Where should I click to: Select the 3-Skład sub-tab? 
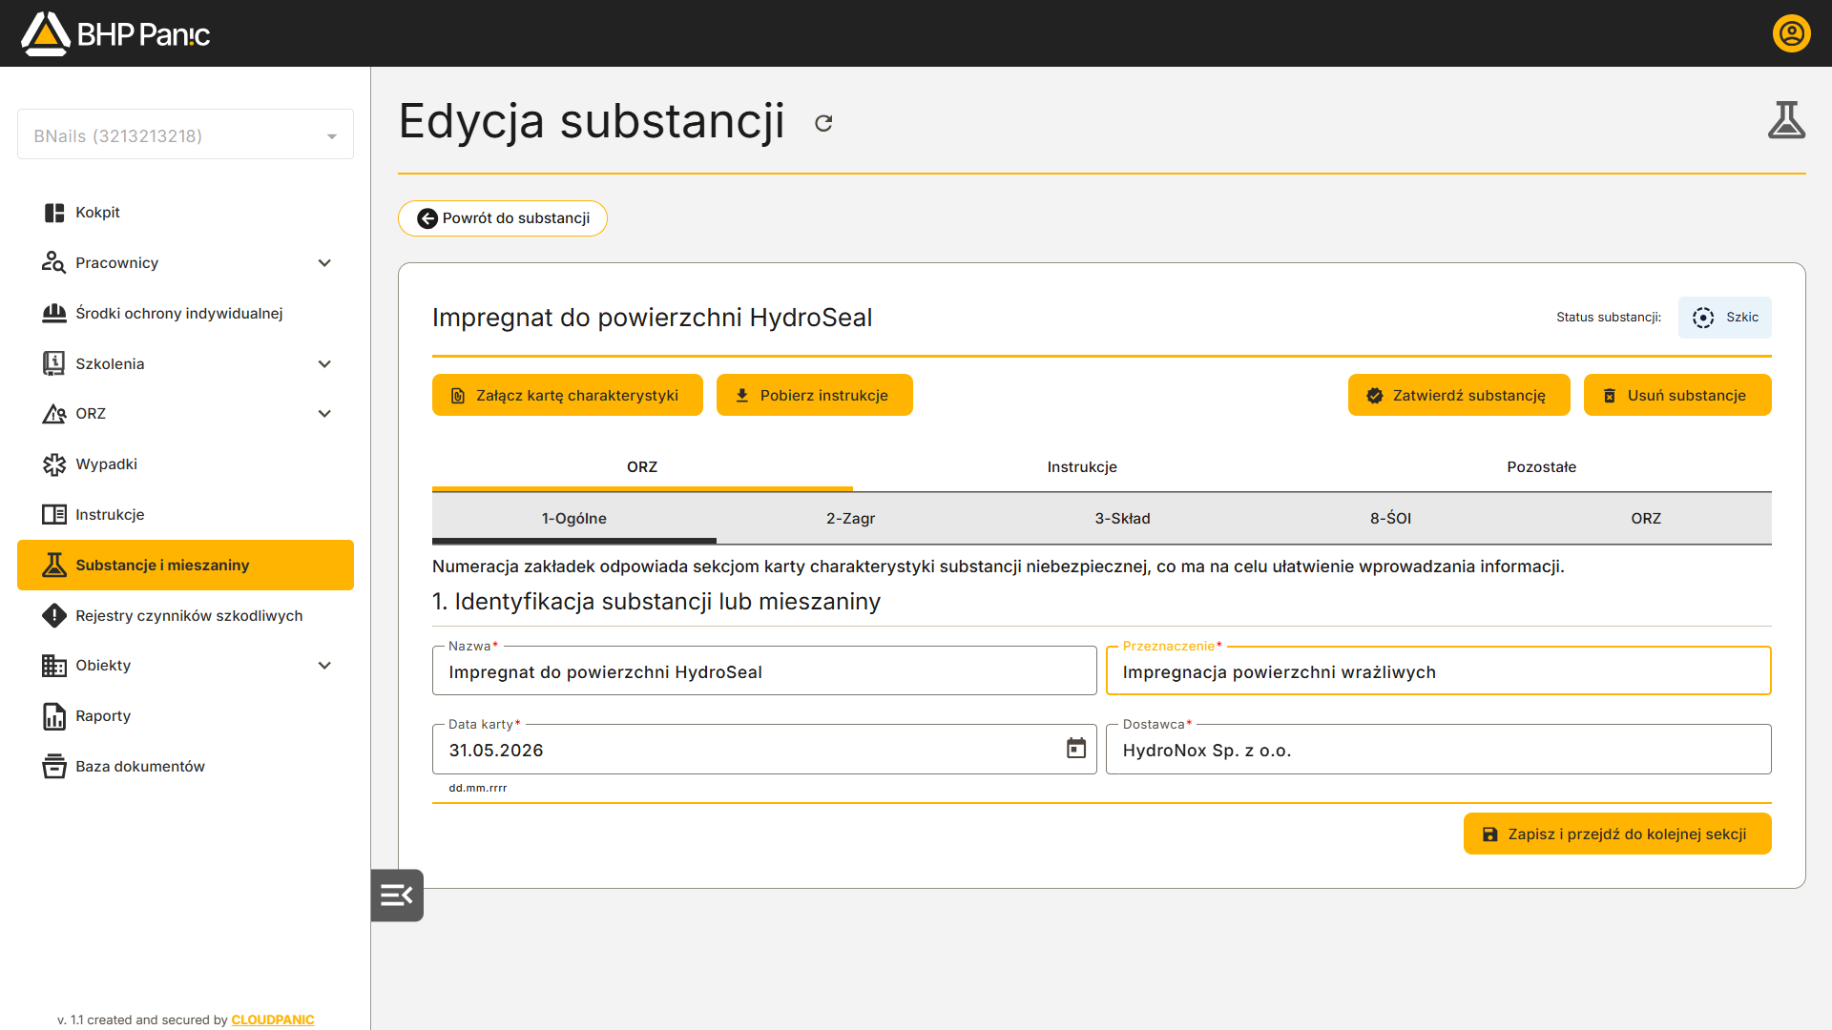point(1122,519)
